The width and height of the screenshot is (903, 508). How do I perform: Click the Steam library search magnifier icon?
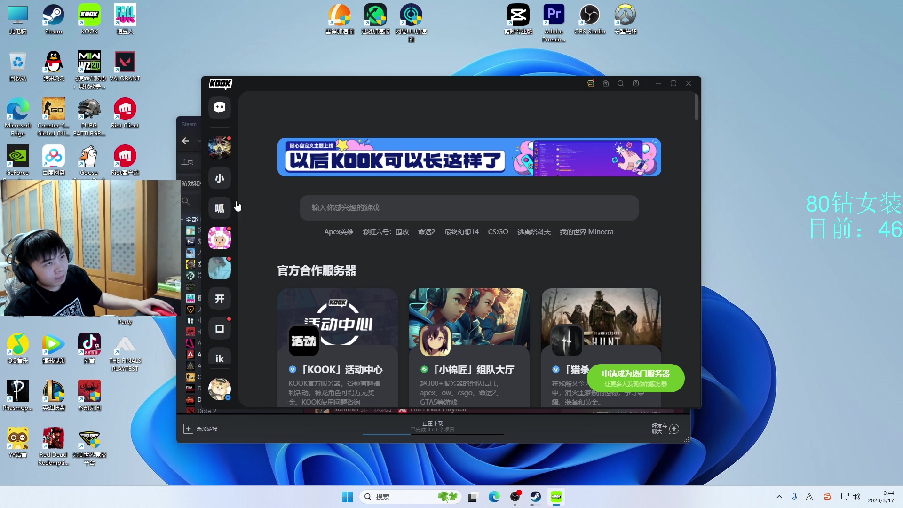tap(186, 201)
